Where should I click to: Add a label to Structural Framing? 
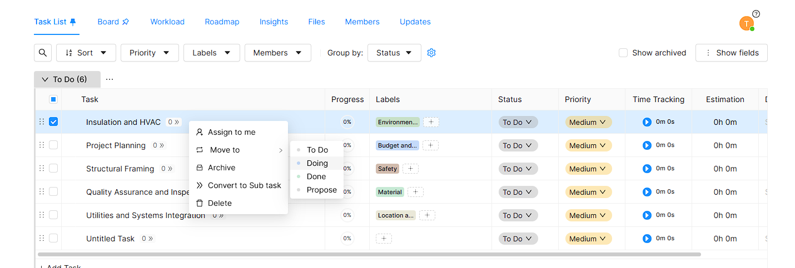410,169
